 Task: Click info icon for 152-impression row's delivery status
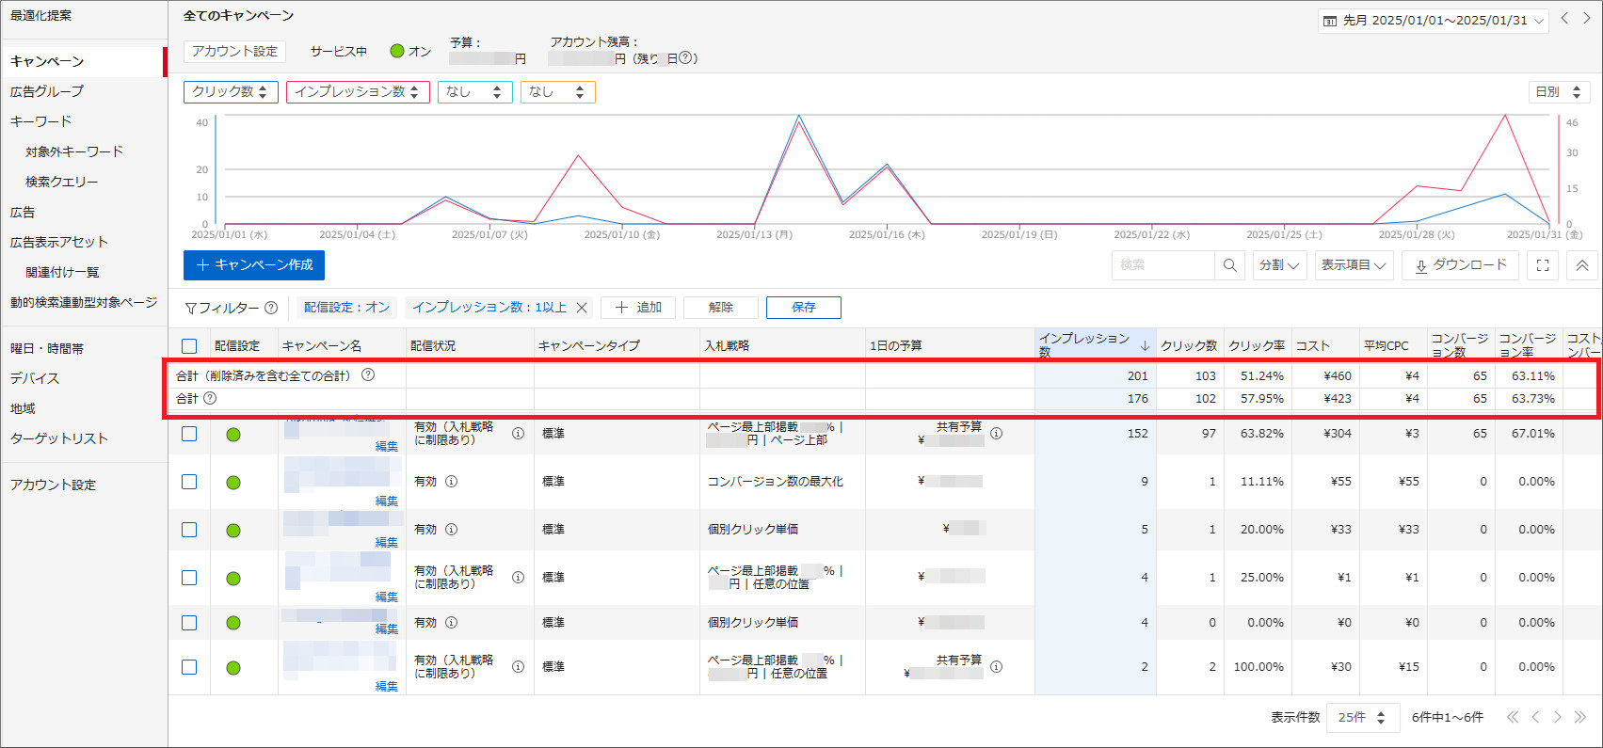tap(518, 434)
